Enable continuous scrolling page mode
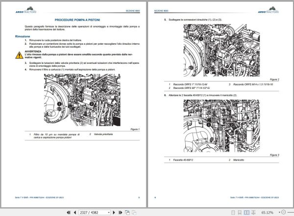The height and width of the screenshot is (216, 294). point(240,213)
